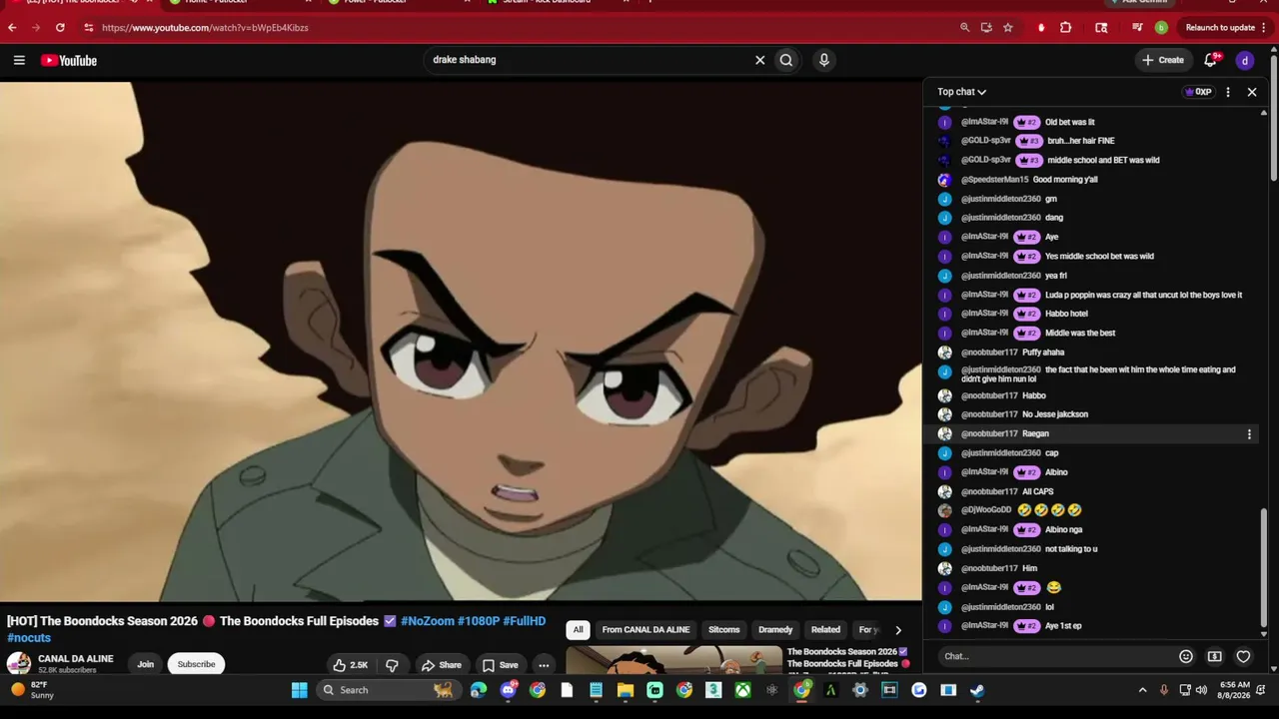Image resolution: width=1279 pixels, height=719 pixels.
Task: Send a Super Chat via dollar icon
Action: click(1214, 656)
